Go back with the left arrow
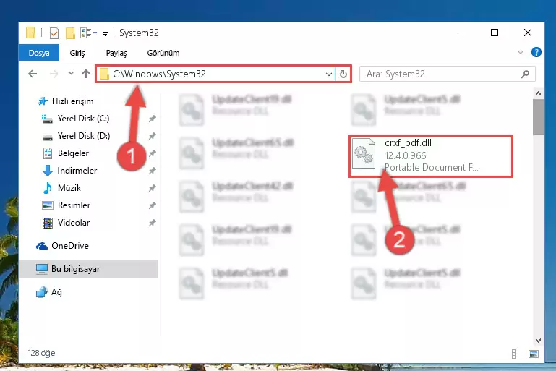 33,74
